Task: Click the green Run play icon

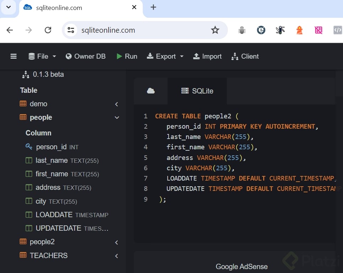Action: coord(119,57)
